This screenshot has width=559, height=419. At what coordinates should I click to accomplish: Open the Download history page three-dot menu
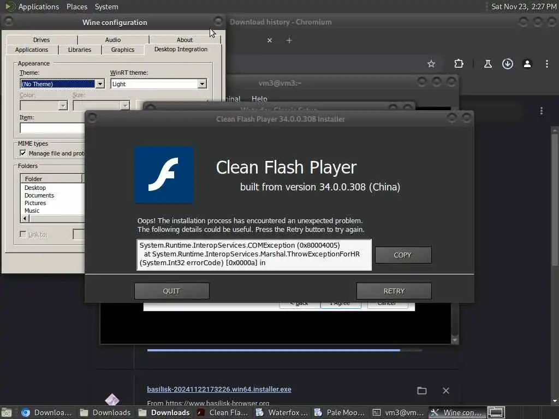542,111
